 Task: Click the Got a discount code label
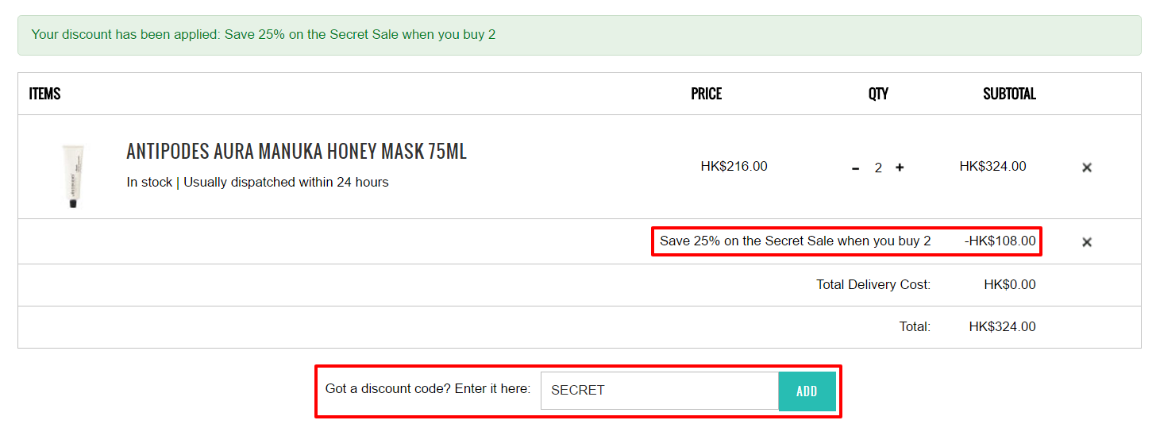(x=428, y=389)
